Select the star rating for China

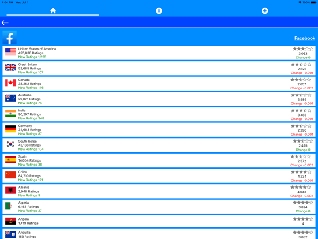301,172
